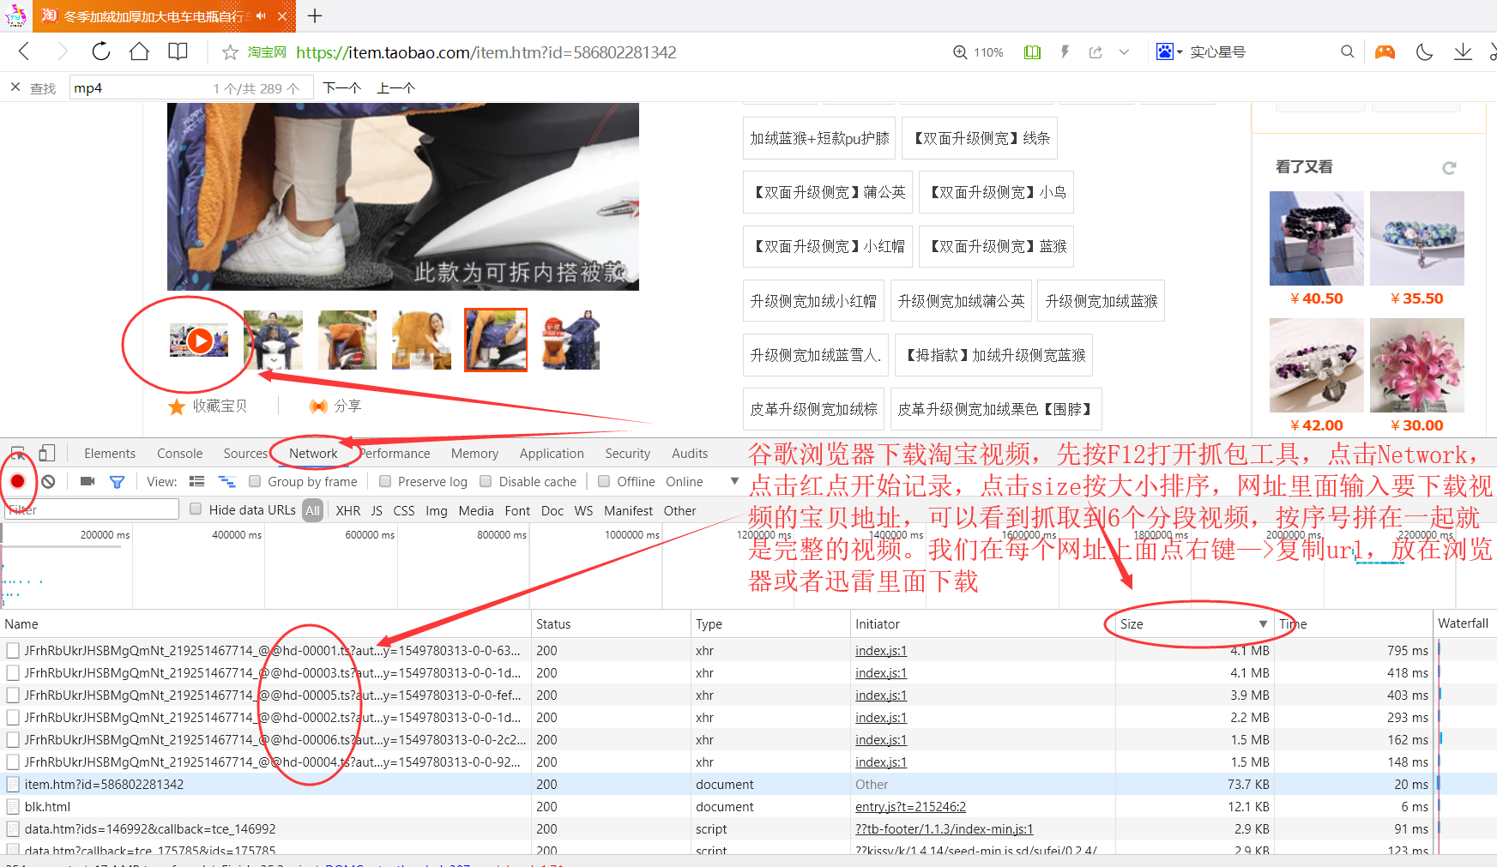Screen dimensions: 1497x867
Task: Play the product video thumbnail
Action: pos(199,340)
